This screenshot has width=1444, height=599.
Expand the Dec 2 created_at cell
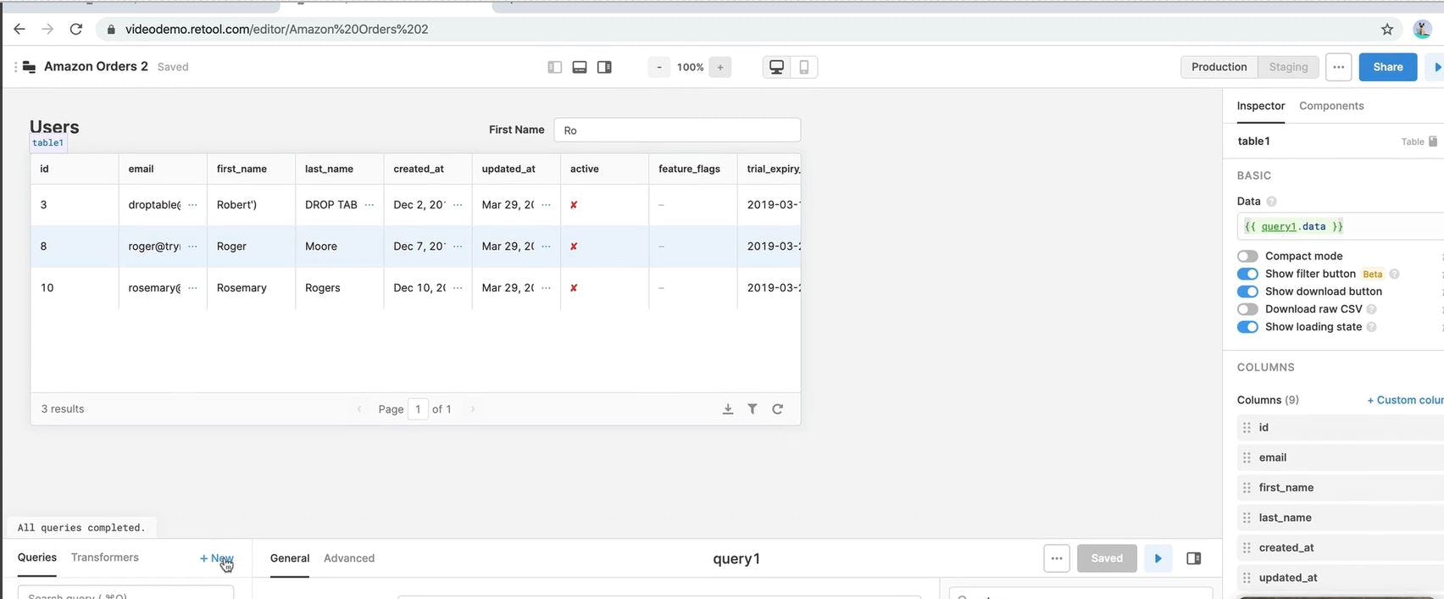tap(458, 205)
